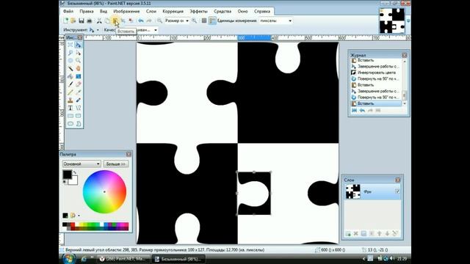Click the Undo arrow in main toolbar
The image size is (470, 264).
[141, 21]
